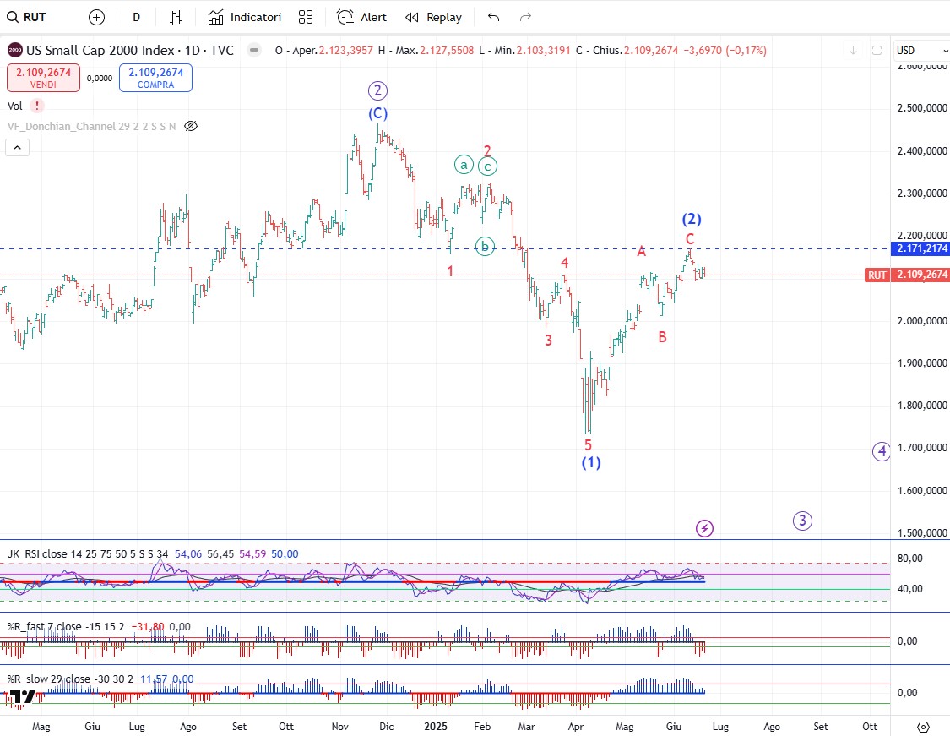
Task: Select the red 5 wave label
Action: point(588,445)
